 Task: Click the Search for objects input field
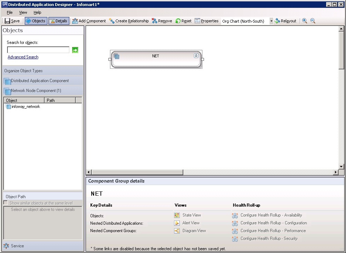point(38,50)
